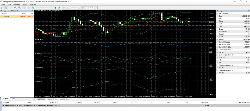Image resolution: width=250 pixels, height=111 pixels.
Task: Sort trades by Время column header
Action: pos(52,103)
